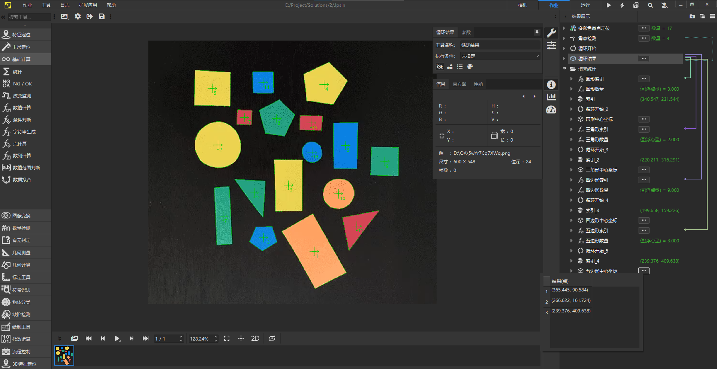
Task: Expand the 多彩色斑点定位 tree item
Action: pyautogui.click(x=564, y=28)
